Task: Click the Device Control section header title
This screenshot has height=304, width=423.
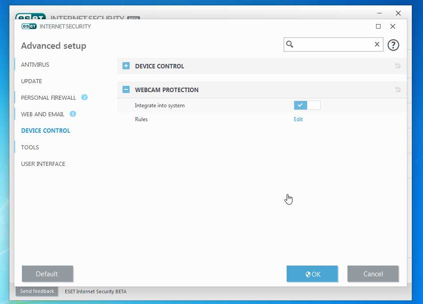Action: click(x=160, y=66)
